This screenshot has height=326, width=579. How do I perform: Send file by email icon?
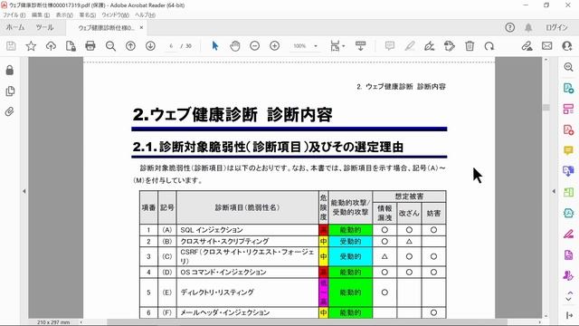click(x=546, y=46)
